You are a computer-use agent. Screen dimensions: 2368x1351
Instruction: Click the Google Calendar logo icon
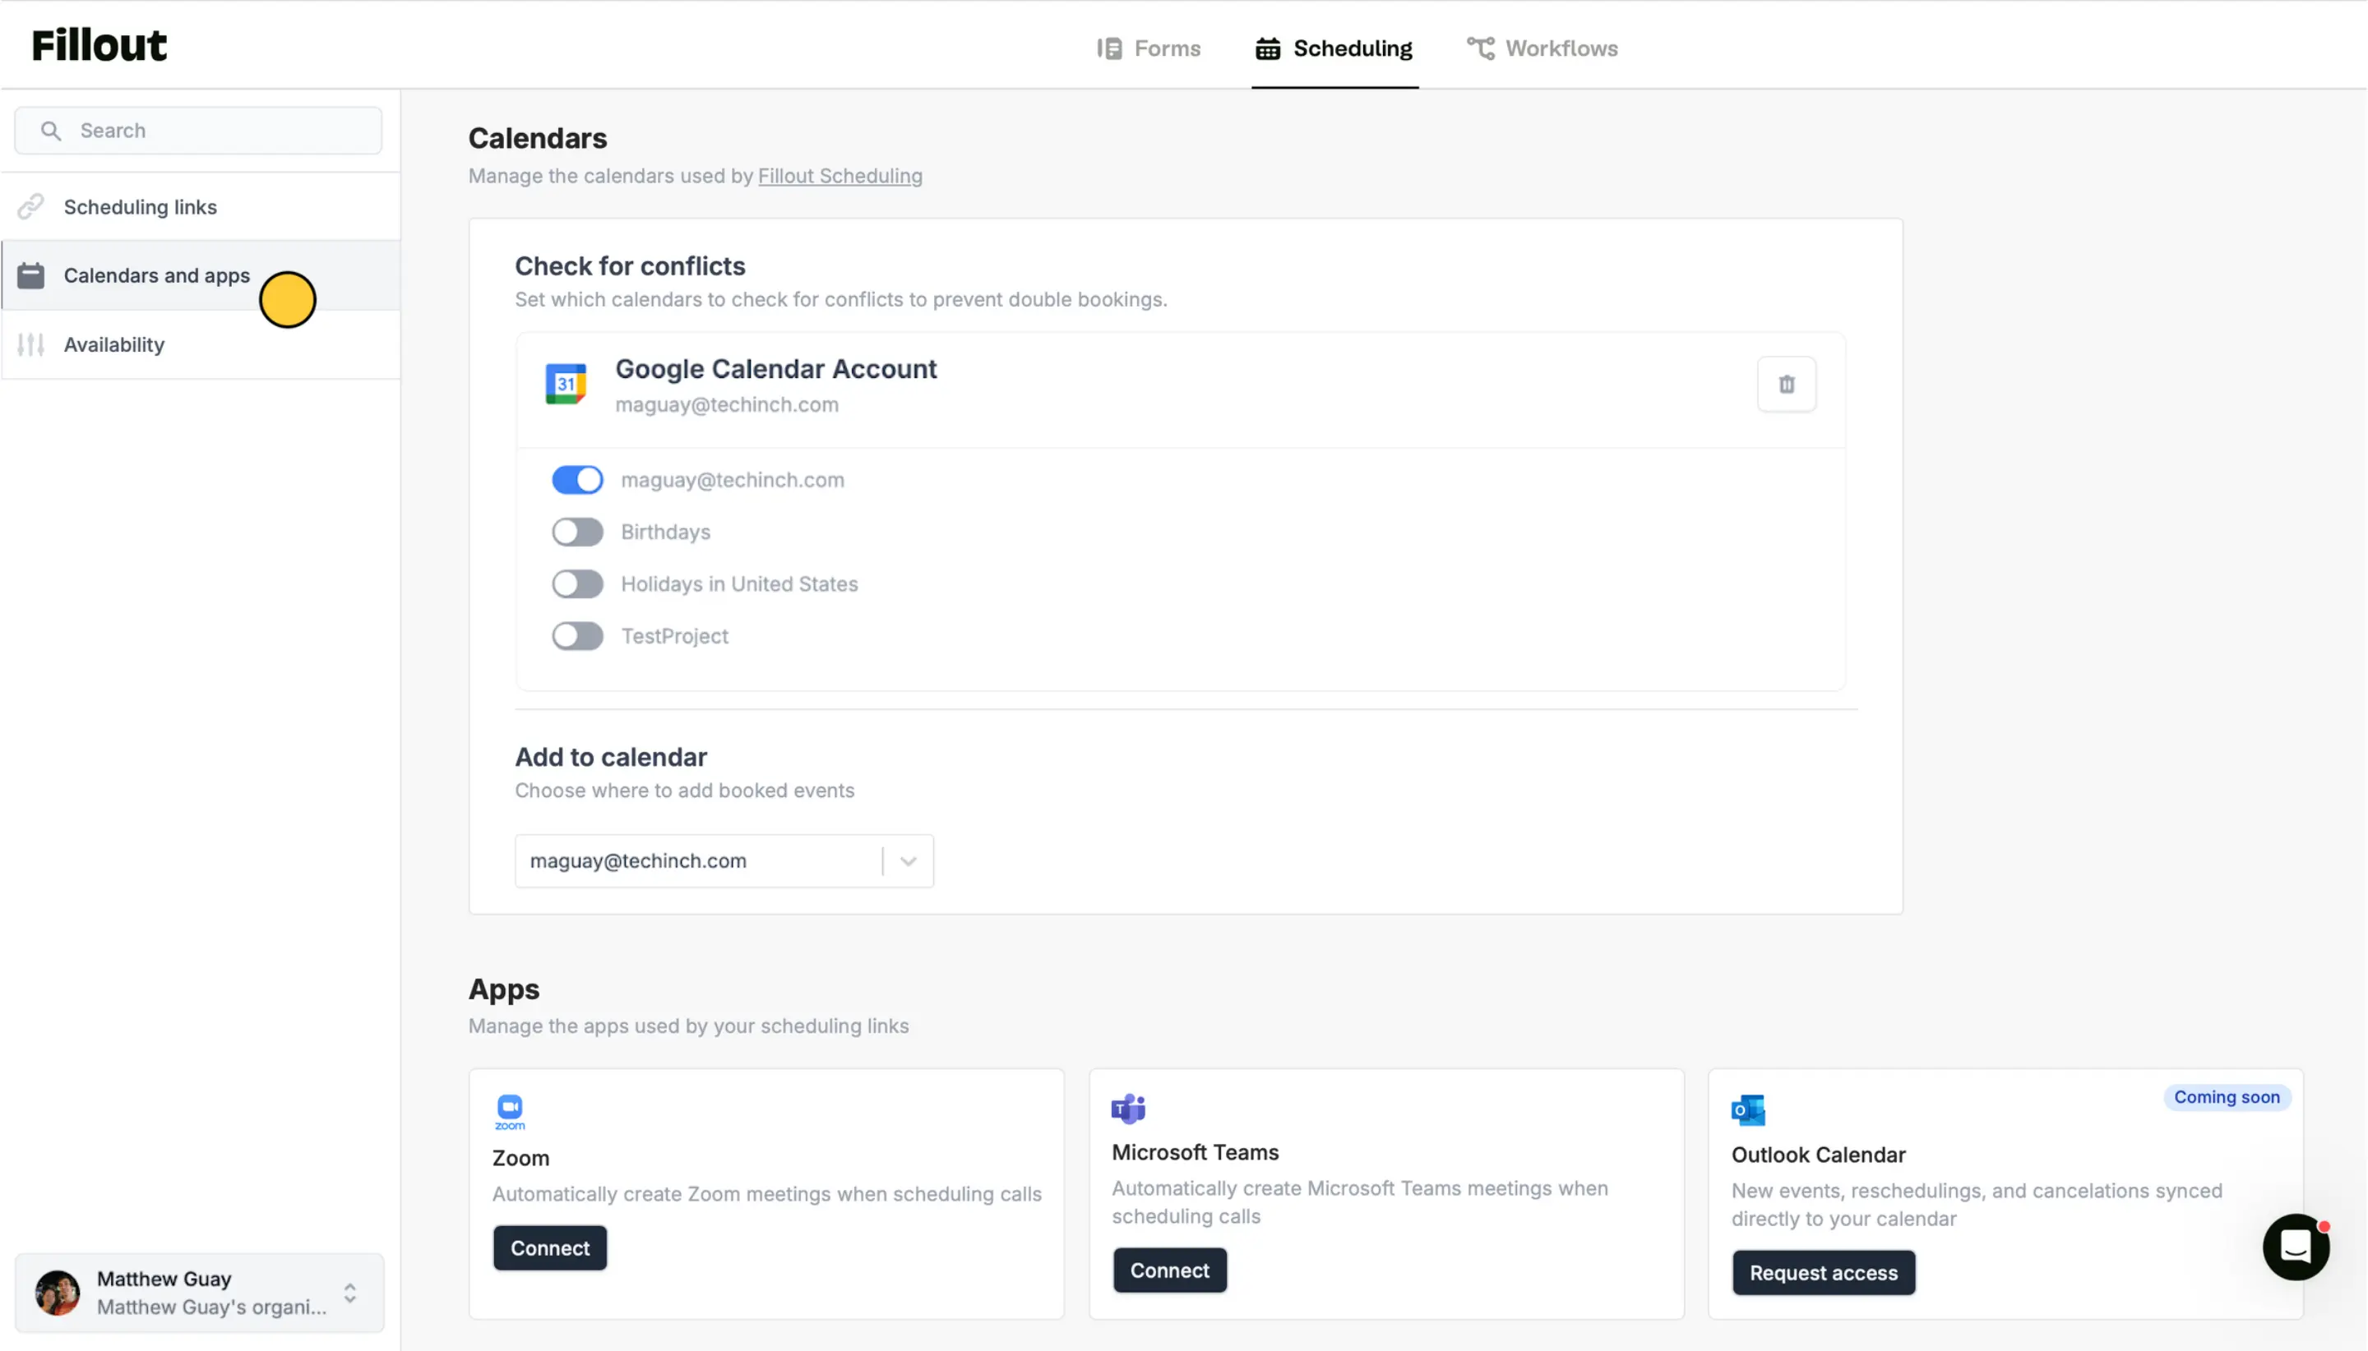pos(566,384)
